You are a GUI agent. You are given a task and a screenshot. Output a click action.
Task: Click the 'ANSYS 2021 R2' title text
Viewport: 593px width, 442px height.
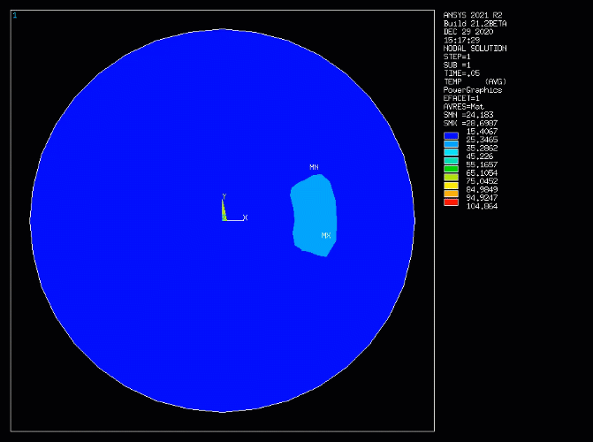click(x=473, y=15)
